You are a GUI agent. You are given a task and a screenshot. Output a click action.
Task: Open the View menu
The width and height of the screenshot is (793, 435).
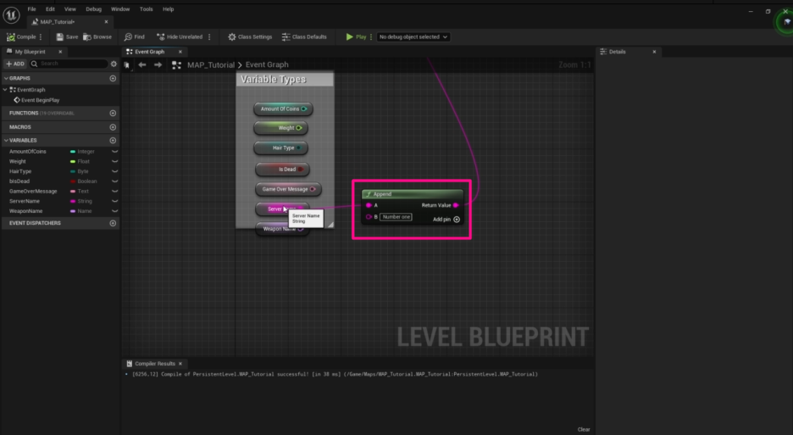coord(69,9)
